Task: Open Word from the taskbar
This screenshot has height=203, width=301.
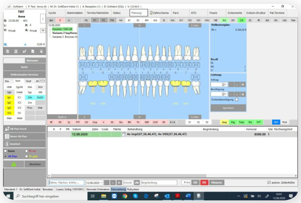Action: [x=188, y=196]
